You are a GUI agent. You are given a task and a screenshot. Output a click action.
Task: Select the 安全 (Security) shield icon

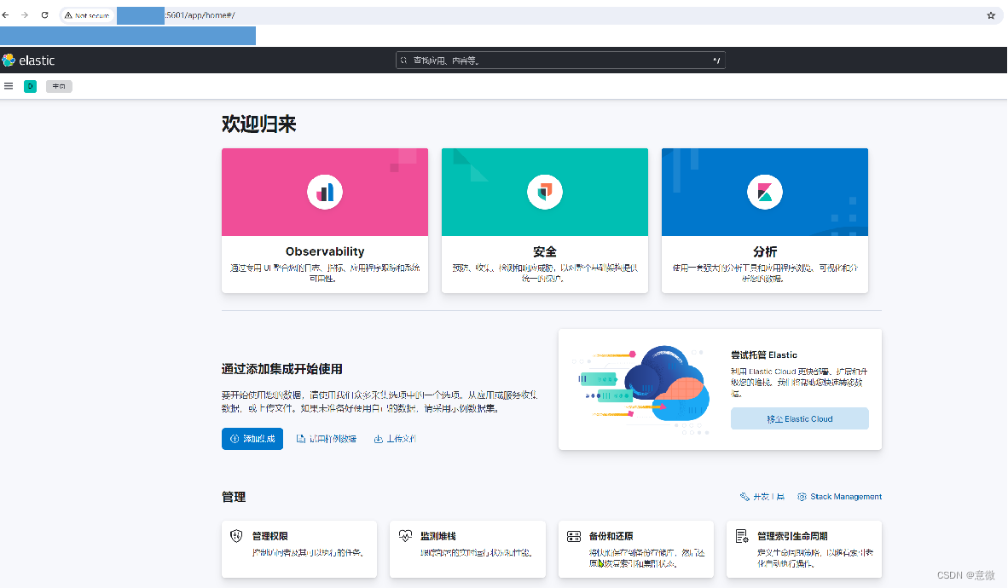pos(544,192)
